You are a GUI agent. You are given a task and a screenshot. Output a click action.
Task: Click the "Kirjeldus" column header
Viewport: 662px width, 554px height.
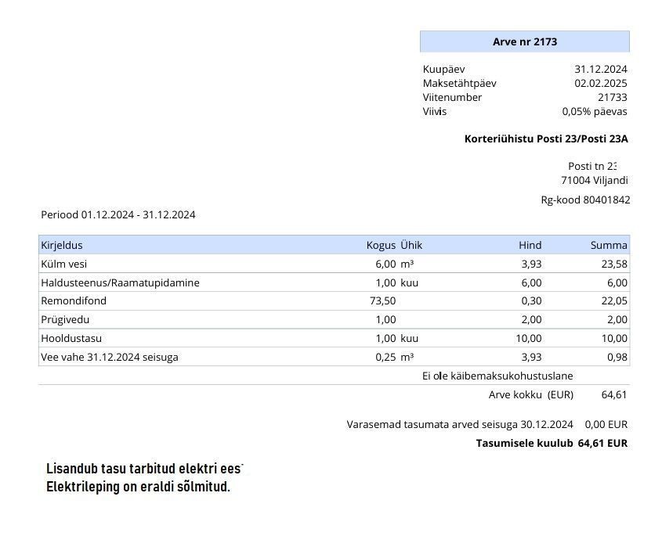point(61,245)
